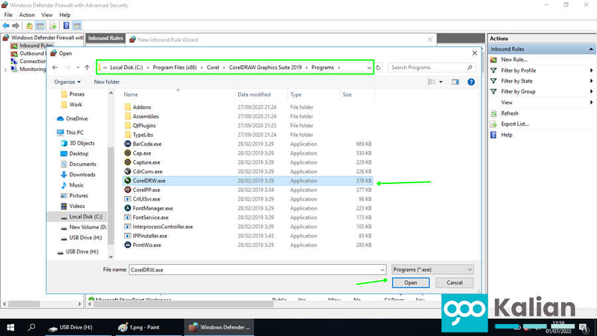Image resolution: width=597 pixels, height=336 pixels.
Task: Click Export List in the Actions pane
Action: click(515, 124)
